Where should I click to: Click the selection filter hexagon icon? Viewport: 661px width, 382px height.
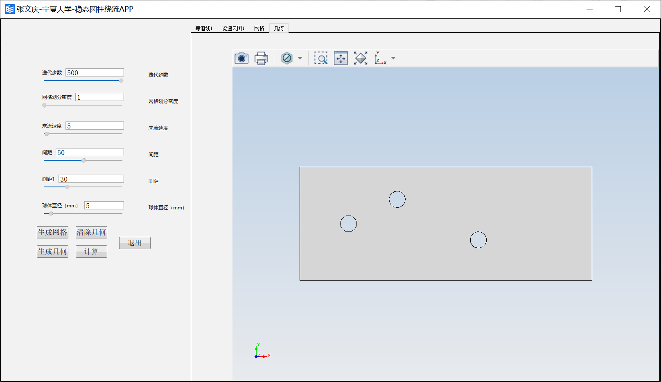click(287, 58)
